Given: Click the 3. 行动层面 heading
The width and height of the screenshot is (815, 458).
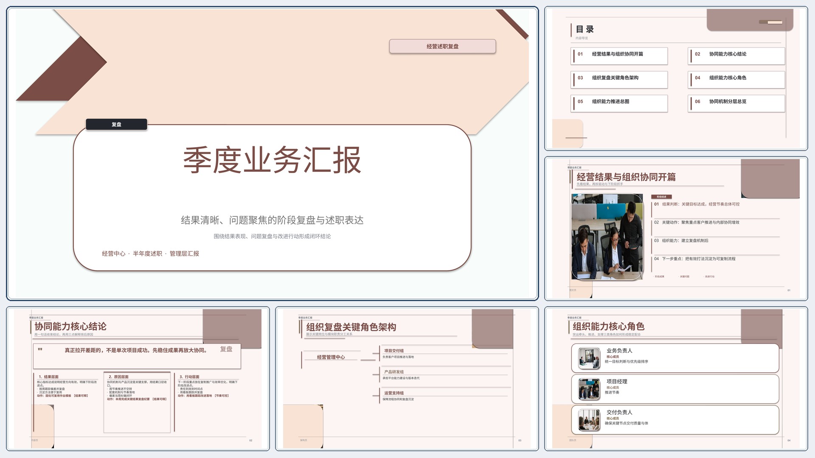Looking at the screenshot, I should pyautogui.click(x=189, y=377).
